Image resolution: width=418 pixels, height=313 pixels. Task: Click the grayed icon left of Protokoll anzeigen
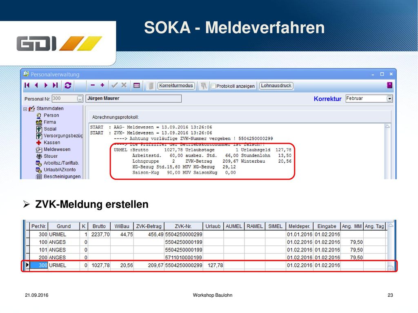(204, 86)
